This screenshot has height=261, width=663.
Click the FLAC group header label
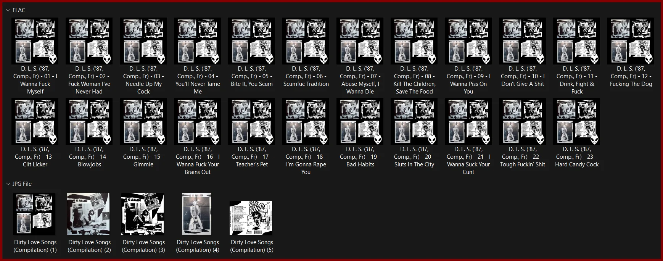point(19,10)
